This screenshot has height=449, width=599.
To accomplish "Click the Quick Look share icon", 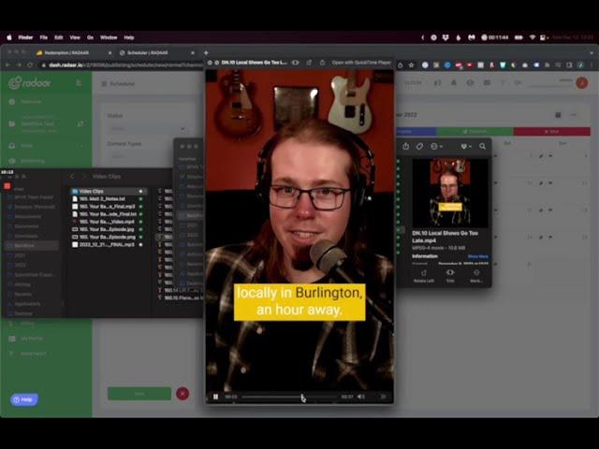I will pyautogui.click(x=322, y=63).
